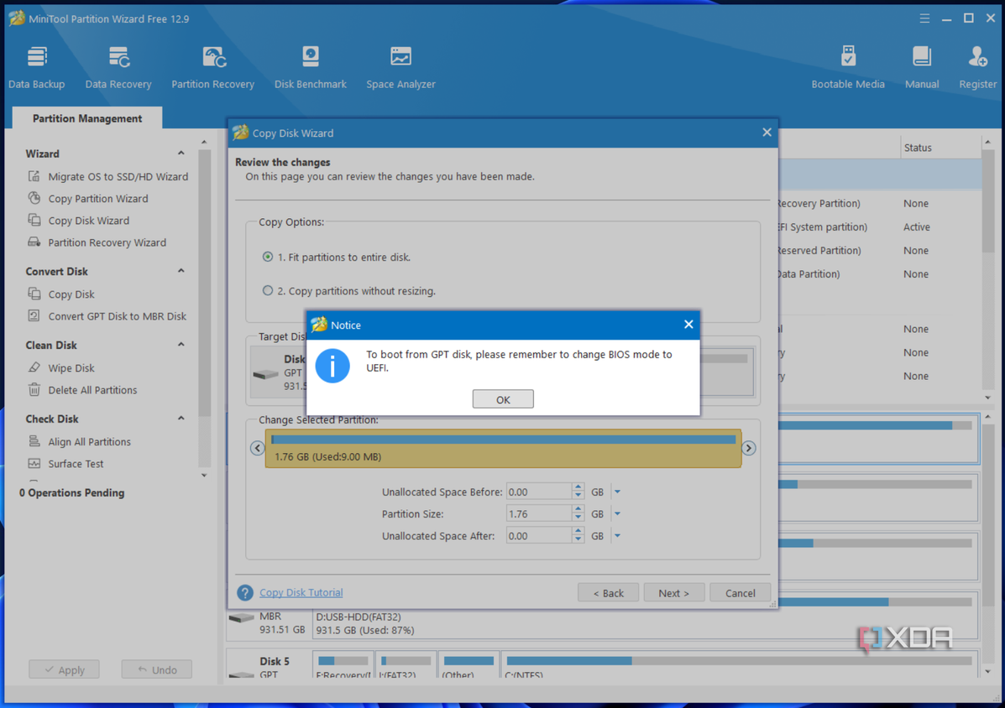Close the Copy Disk Wizard dialog
The width and height of the screenshot is (1005, 708).
click(767, 133)
